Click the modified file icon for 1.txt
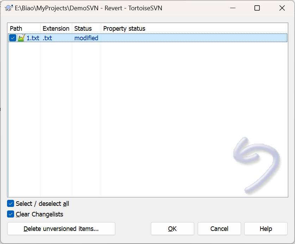This screenshot has width=295, height=244. click(21, 38)
